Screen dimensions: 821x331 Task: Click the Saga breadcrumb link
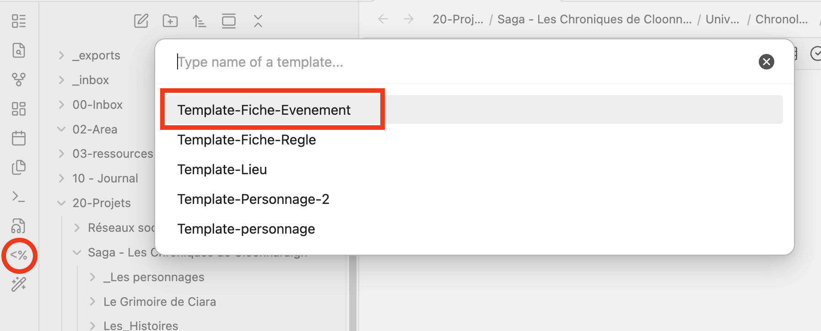click(x=594, y=19)
